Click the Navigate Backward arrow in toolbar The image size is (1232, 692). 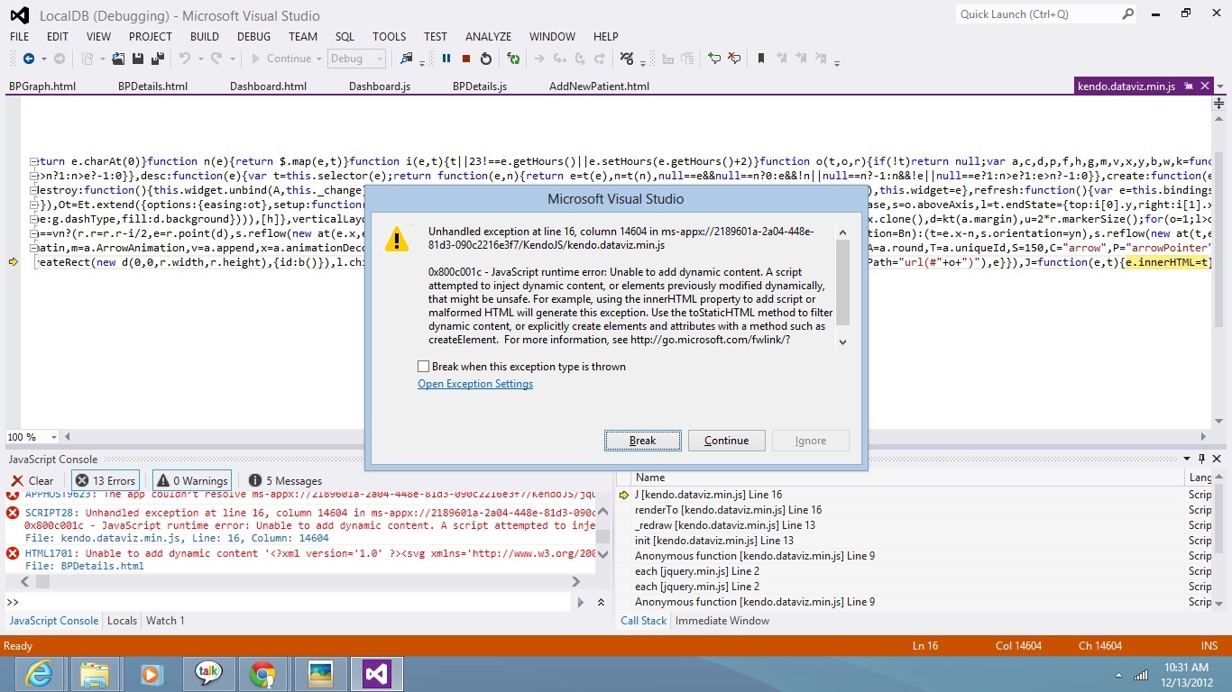(x=29, y=59)
